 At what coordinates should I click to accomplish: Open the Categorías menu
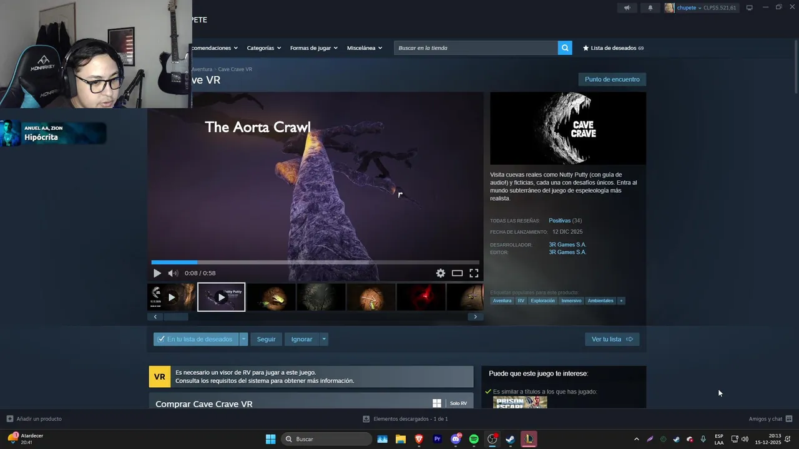[x=263, y=48]
